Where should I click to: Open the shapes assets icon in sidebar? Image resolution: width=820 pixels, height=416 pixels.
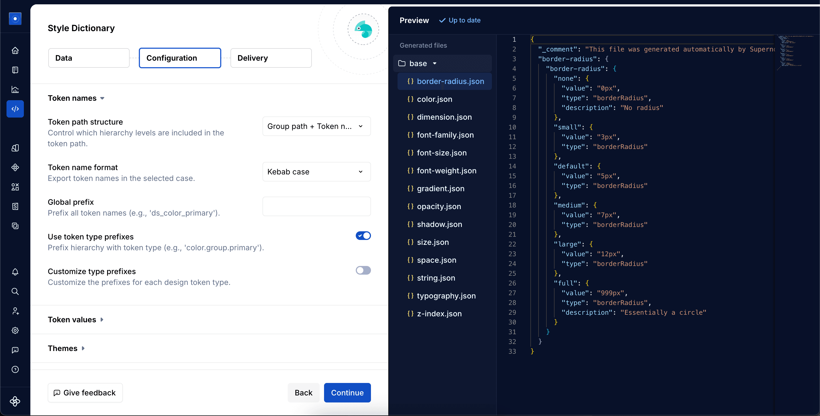coord(15,187)
